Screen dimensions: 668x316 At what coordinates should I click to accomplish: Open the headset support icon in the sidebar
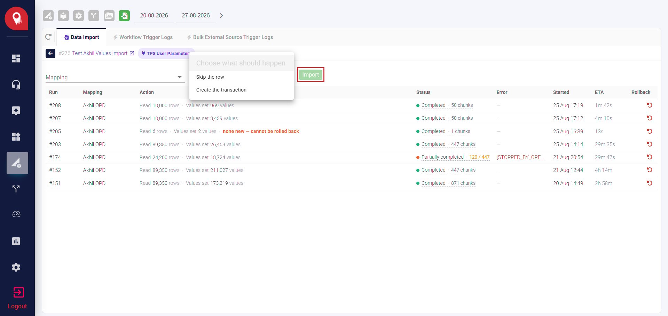(x=16, y=85)
